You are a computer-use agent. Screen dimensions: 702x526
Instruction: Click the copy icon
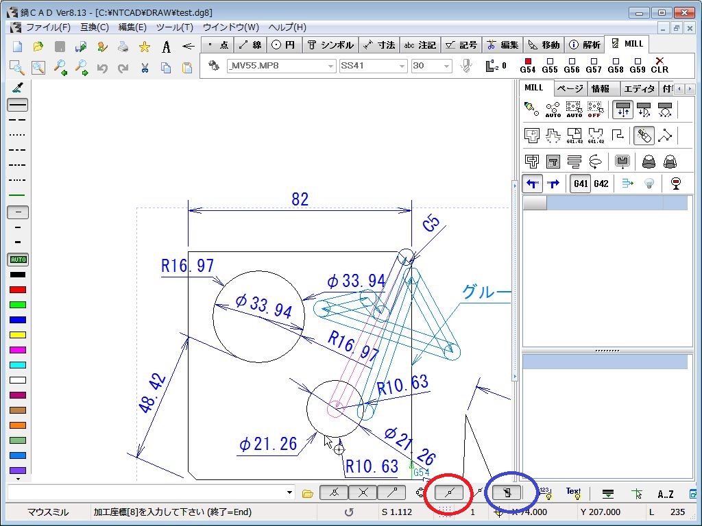coord(166,68)
